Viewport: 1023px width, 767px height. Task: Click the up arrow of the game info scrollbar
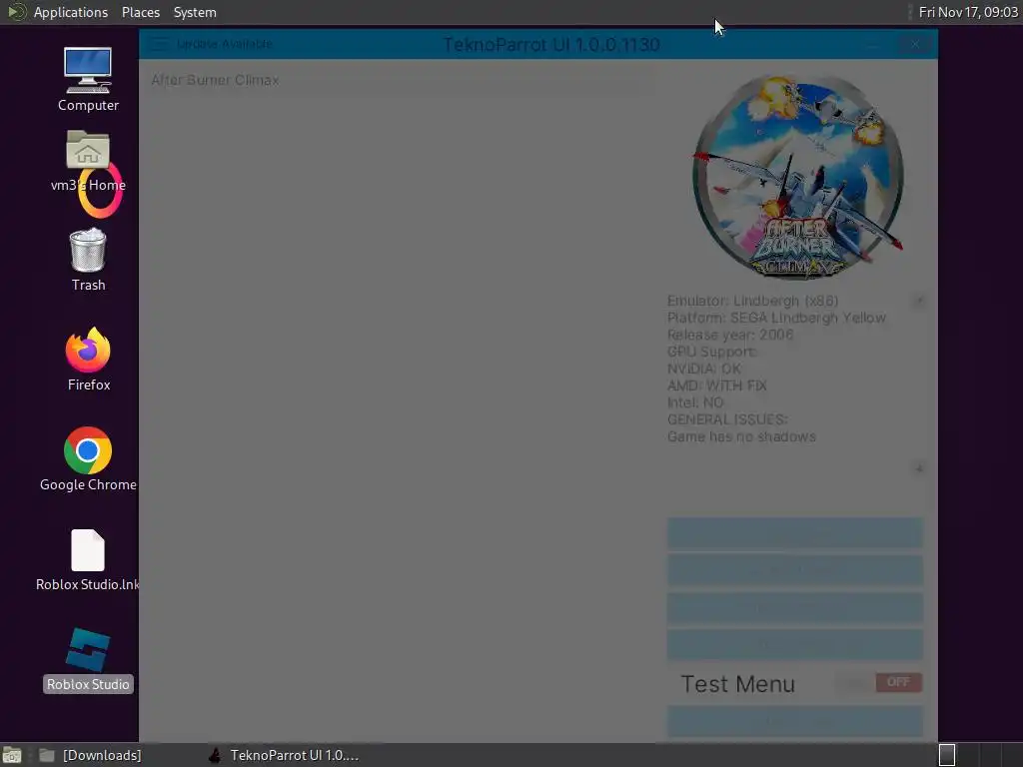(919, 301)
